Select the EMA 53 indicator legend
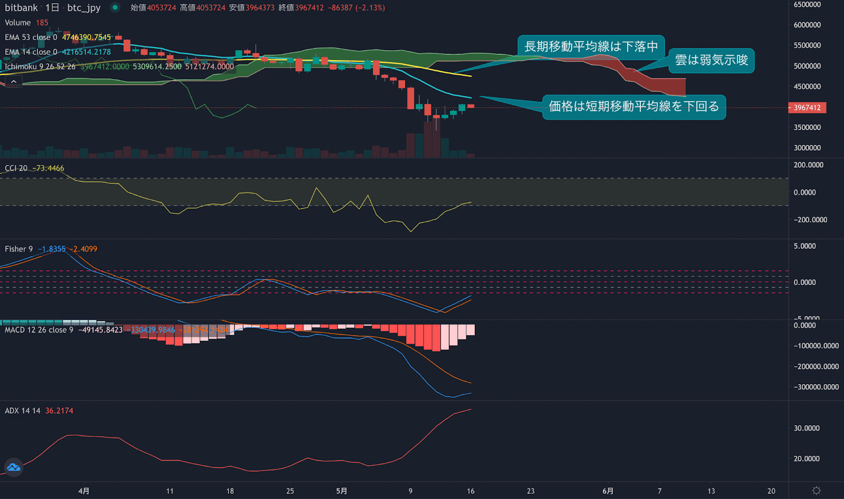Image resolution: width=844 pixels, height=499 pixels. click(31, 37)
